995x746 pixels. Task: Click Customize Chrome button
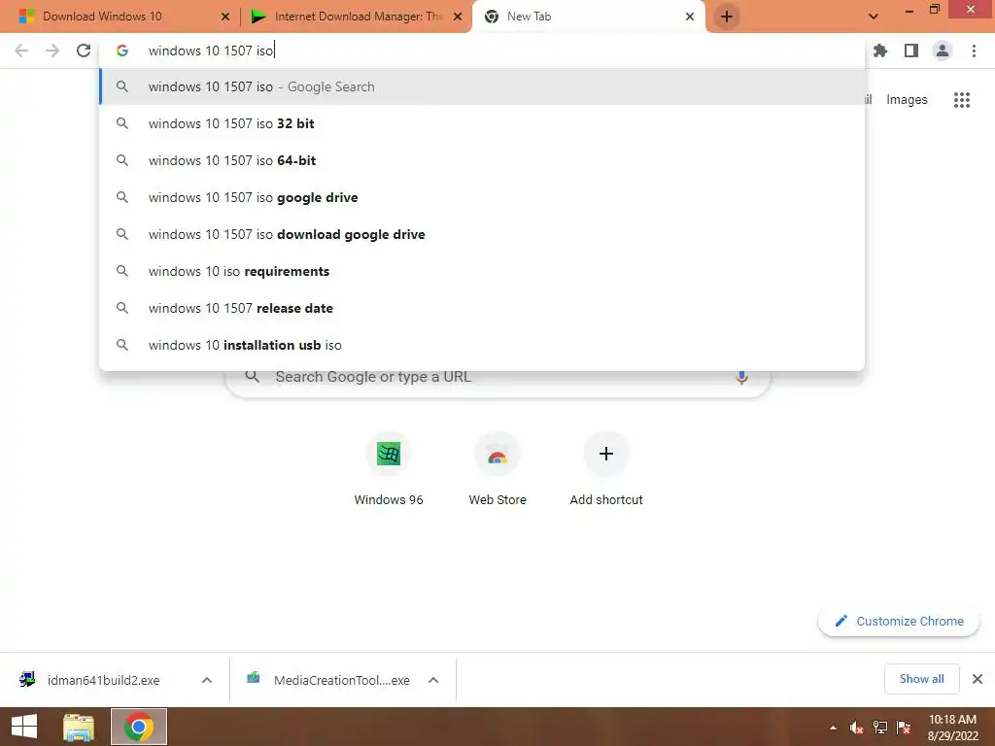[899, 621]
